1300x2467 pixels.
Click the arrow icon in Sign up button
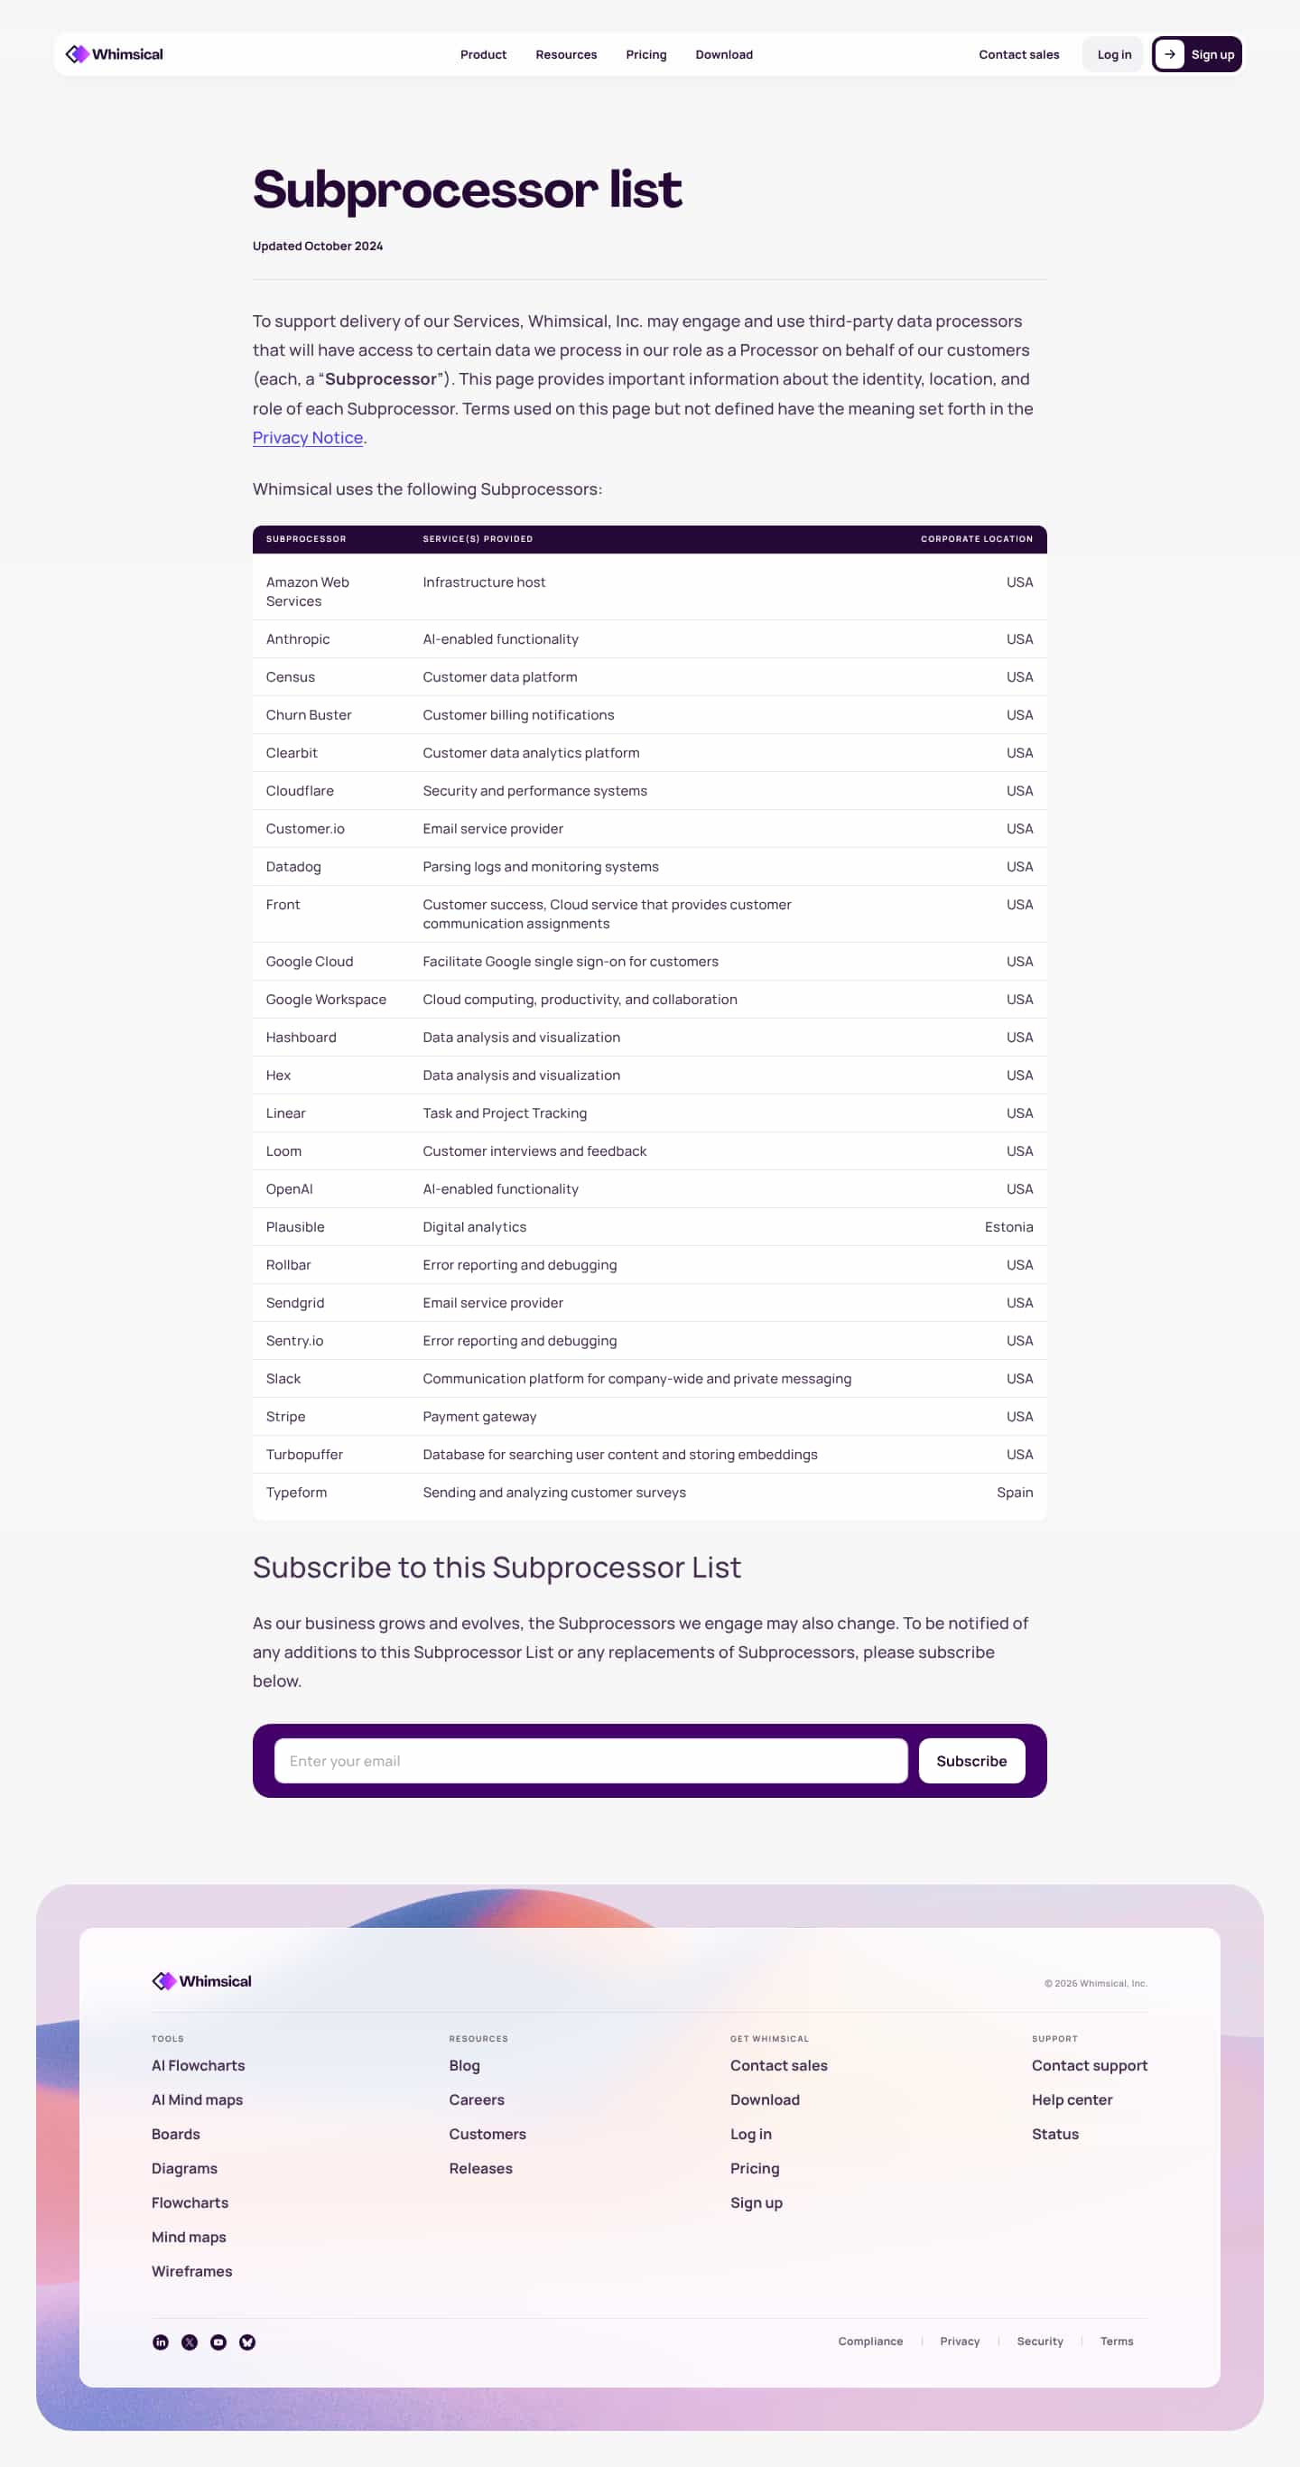coord(1169,54)
